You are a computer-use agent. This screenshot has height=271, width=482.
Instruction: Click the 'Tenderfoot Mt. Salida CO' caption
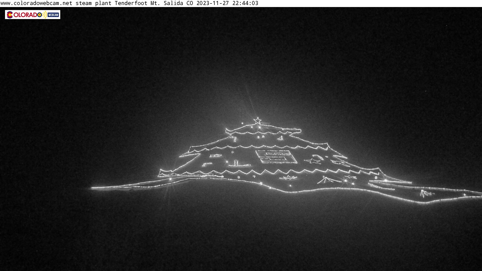point(154,3)
